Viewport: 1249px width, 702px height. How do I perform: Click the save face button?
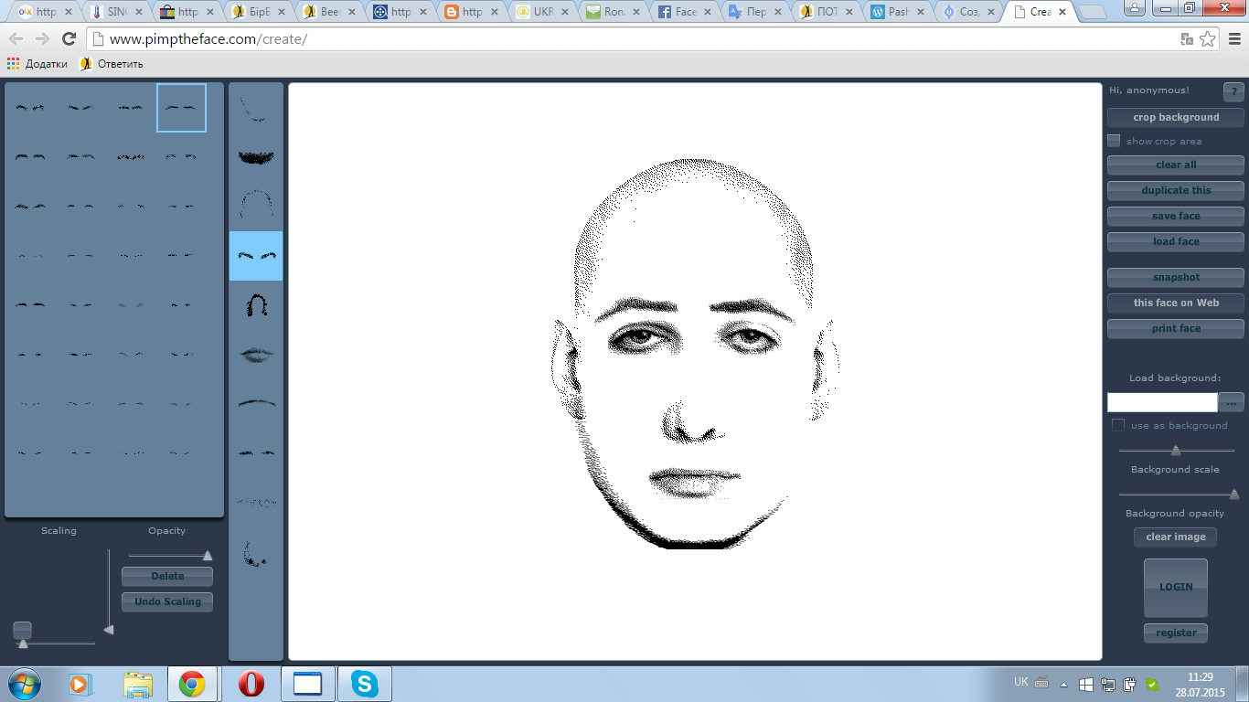click(x=1175, y=216)
